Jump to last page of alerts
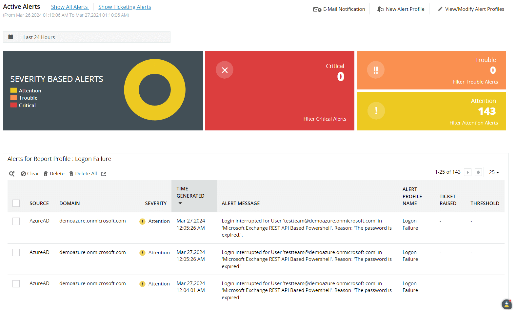Viewport: 517px width, 310px height. (478, 172)
